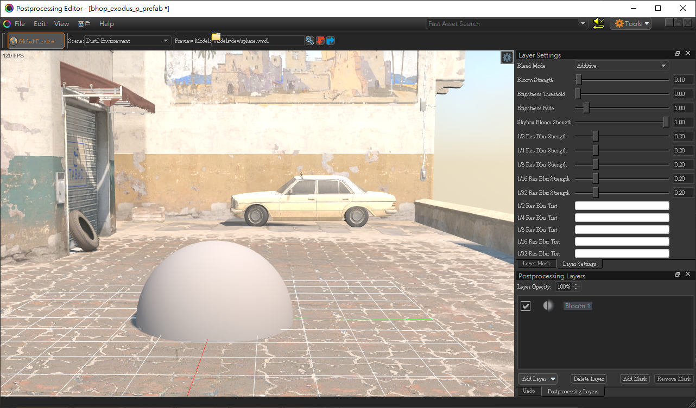Open the Tools dropdown menu
The width and height of the screenshot is (696, 408).
click(x=631, y=23)
